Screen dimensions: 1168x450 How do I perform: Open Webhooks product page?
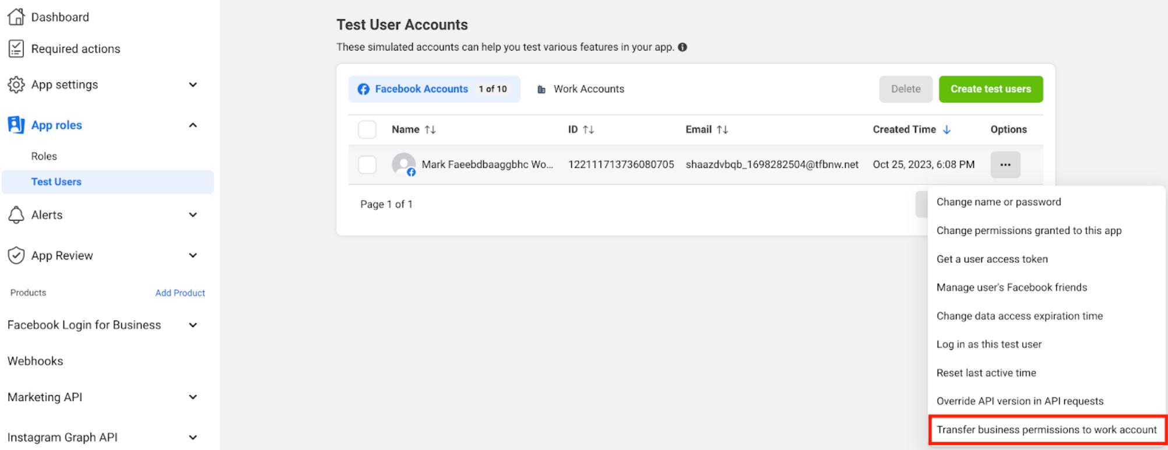point(35,361)
